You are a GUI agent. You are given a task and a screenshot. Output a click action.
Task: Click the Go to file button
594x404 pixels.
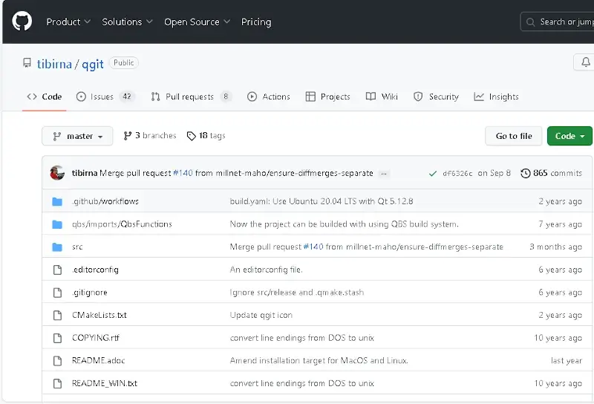(x=514, y=136)
